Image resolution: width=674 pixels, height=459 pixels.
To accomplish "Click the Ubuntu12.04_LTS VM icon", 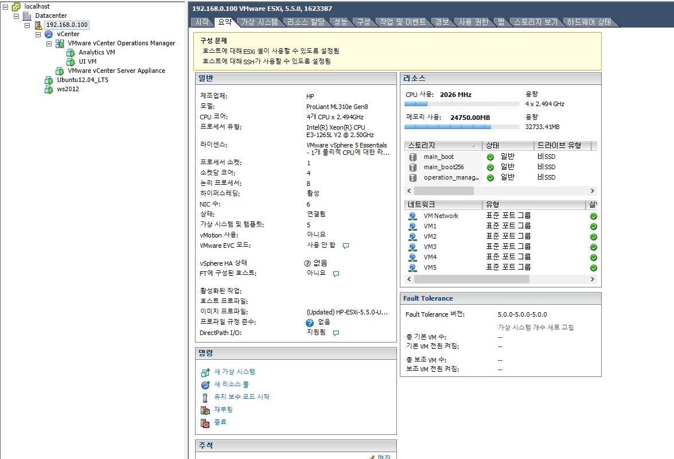I will (49, 80).
